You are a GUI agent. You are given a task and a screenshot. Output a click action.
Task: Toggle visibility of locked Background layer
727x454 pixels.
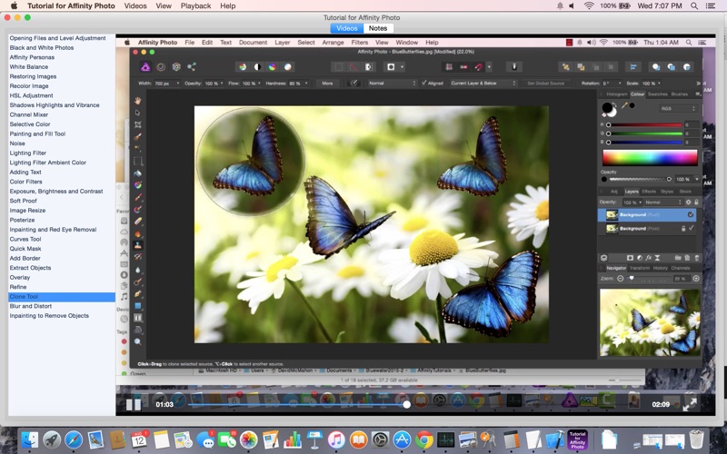pyautogui.click(x=692, y=229)
